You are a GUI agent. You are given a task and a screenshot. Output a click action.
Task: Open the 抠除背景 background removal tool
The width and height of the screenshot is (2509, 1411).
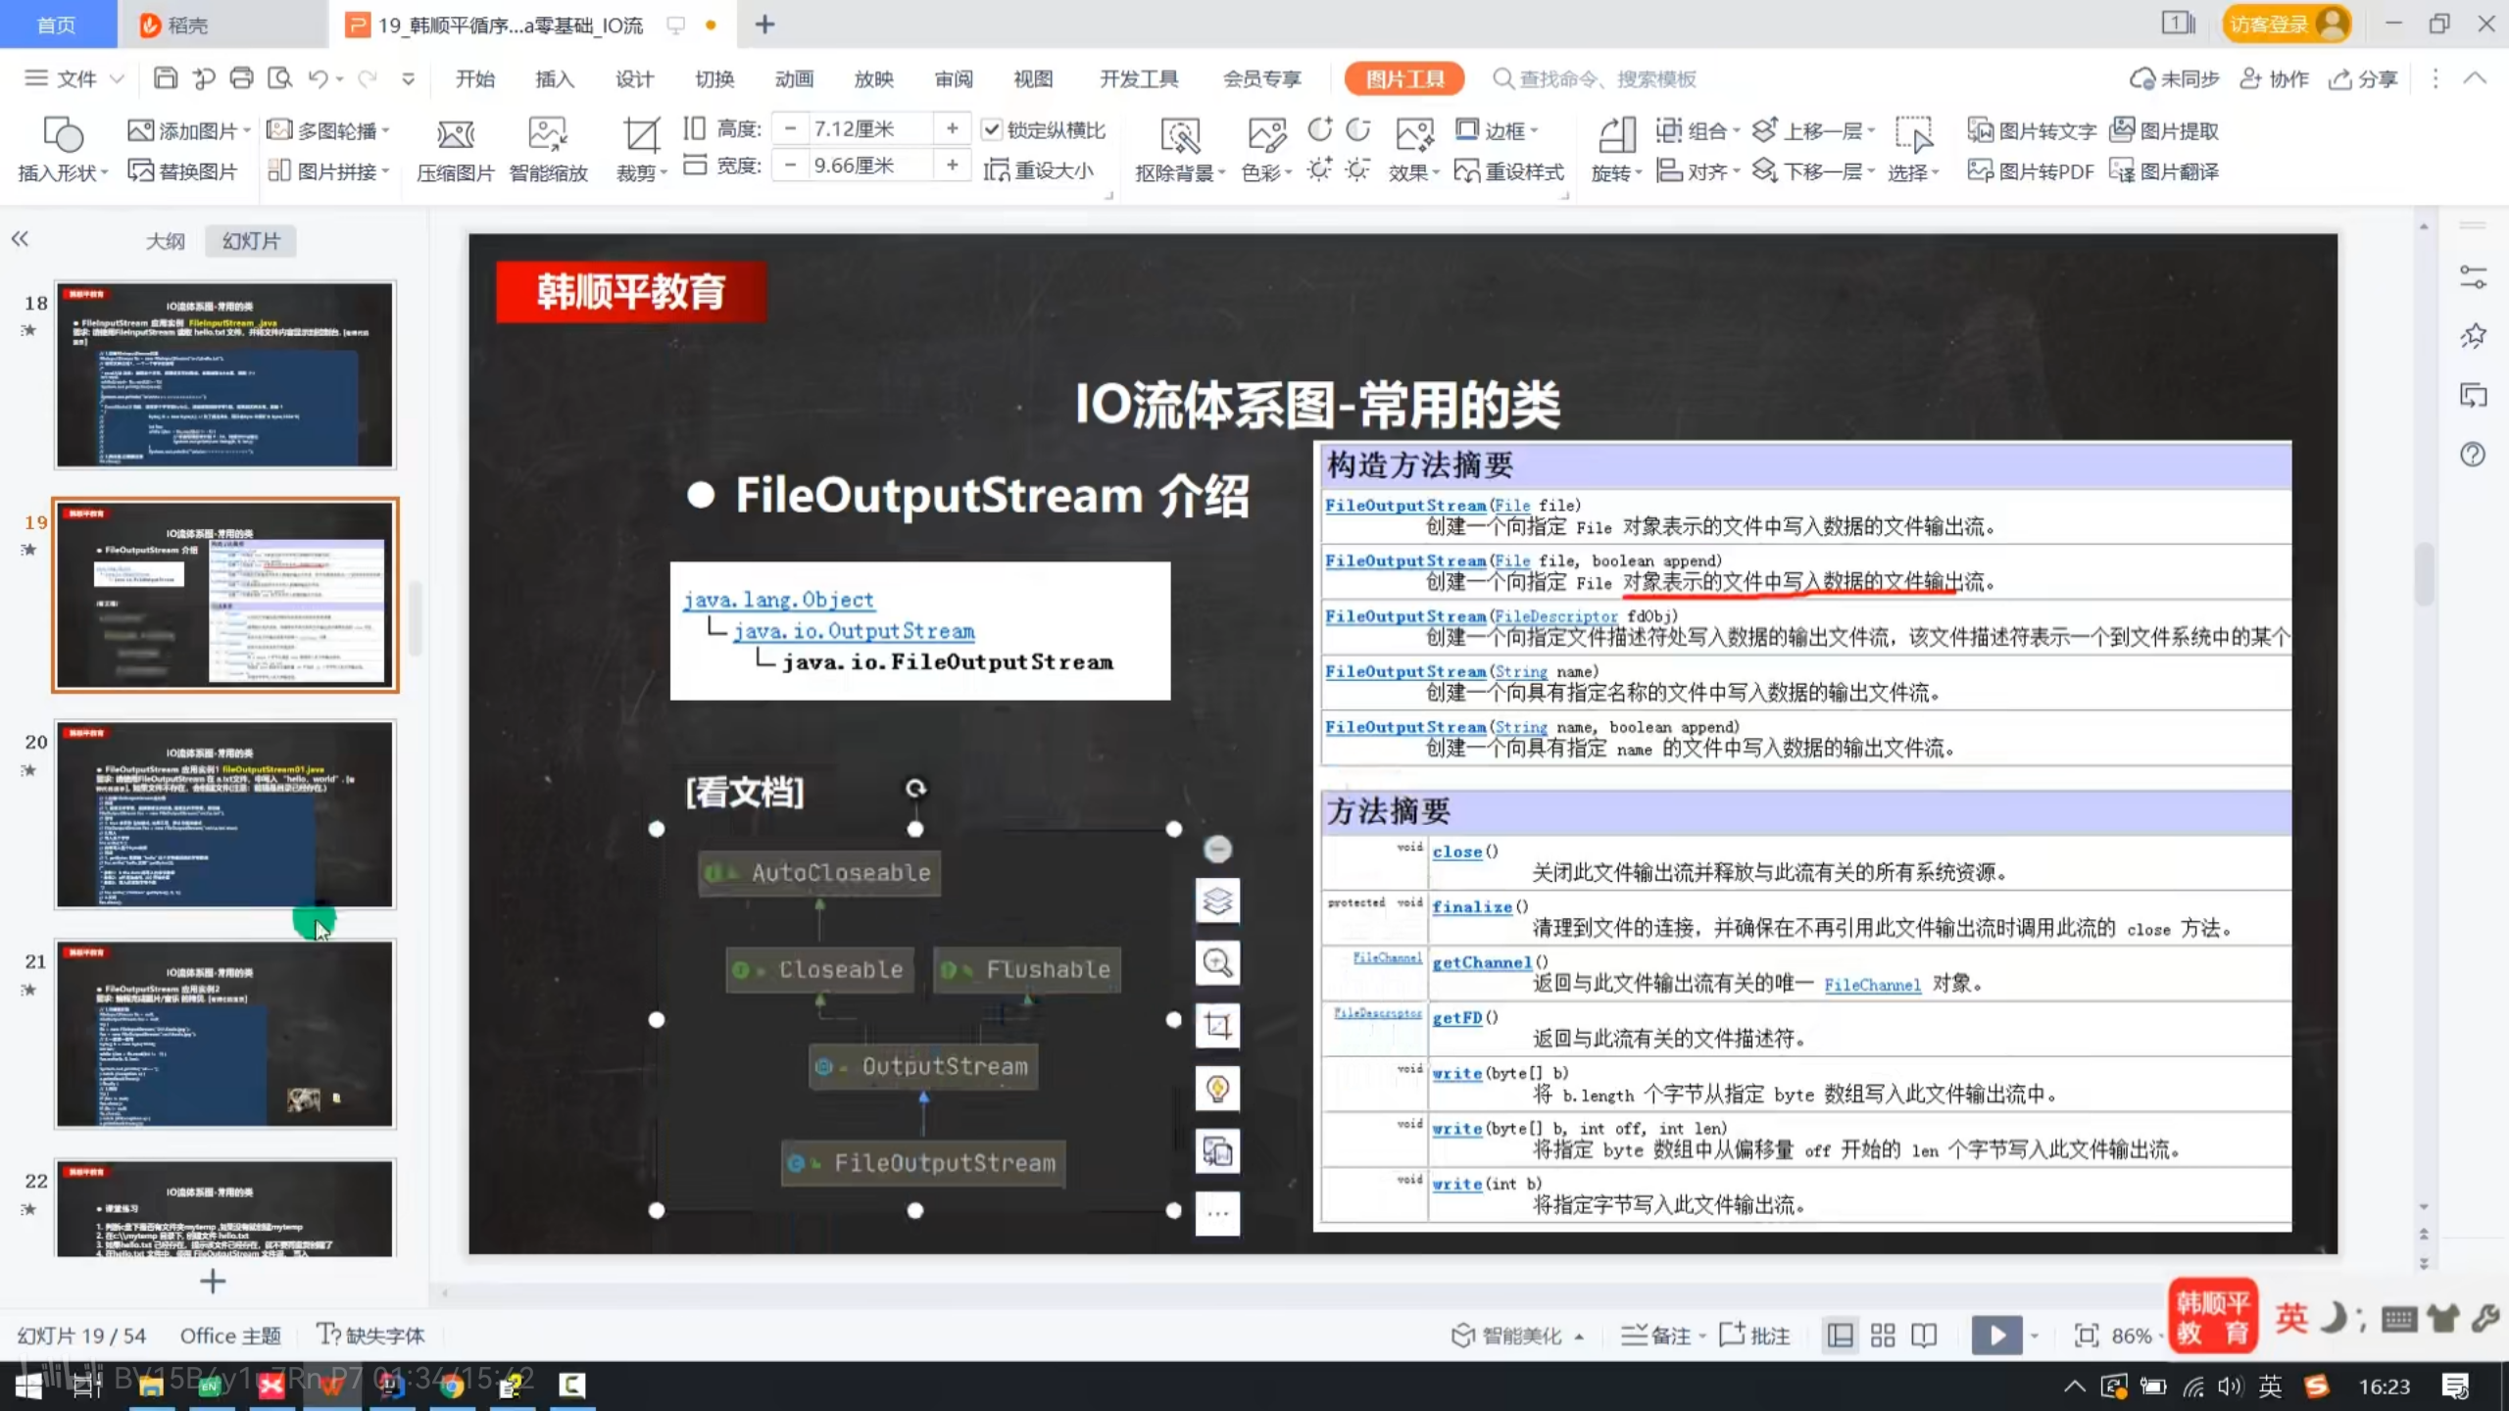(x=1178, y=147)
